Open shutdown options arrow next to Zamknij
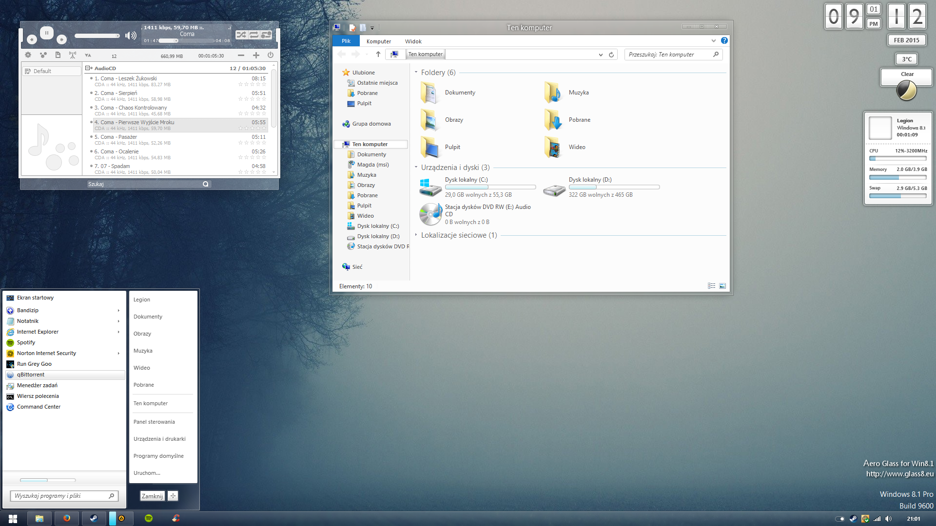This screenshot has width=936, height=526. pyautogui.click(x=173, y=496)
